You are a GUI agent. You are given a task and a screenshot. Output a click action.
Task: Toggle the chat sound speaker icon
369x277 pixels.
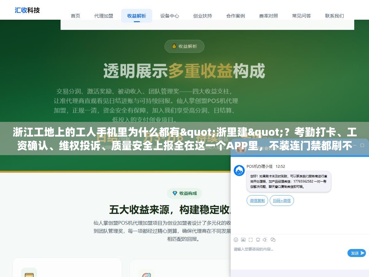click(265, 240)
